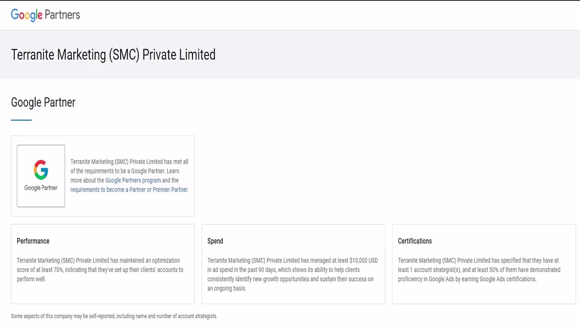Select the Spend card heading

tap(215, 241)
